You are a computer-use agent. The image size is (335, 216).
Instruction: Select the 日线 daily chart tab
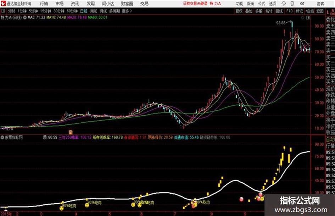pos(84,11)
